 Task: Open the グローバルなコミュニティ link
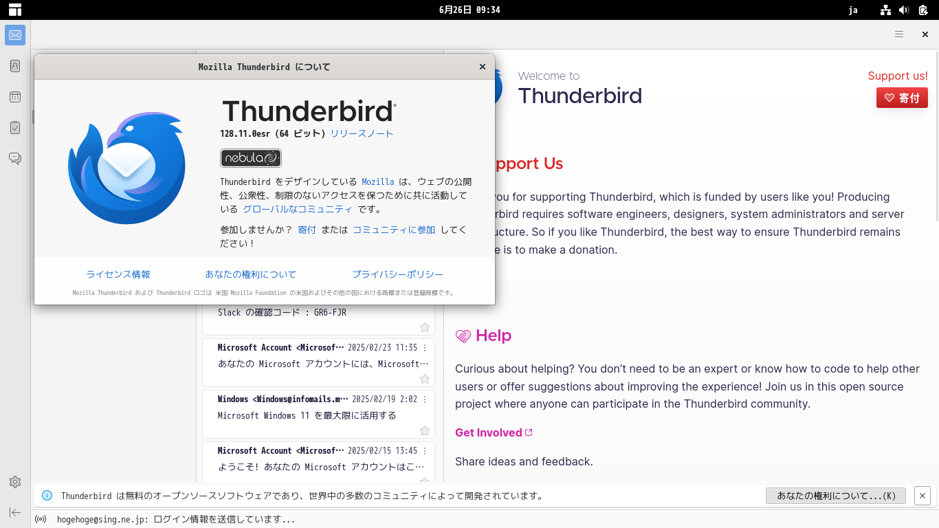[x=298, y=209]
